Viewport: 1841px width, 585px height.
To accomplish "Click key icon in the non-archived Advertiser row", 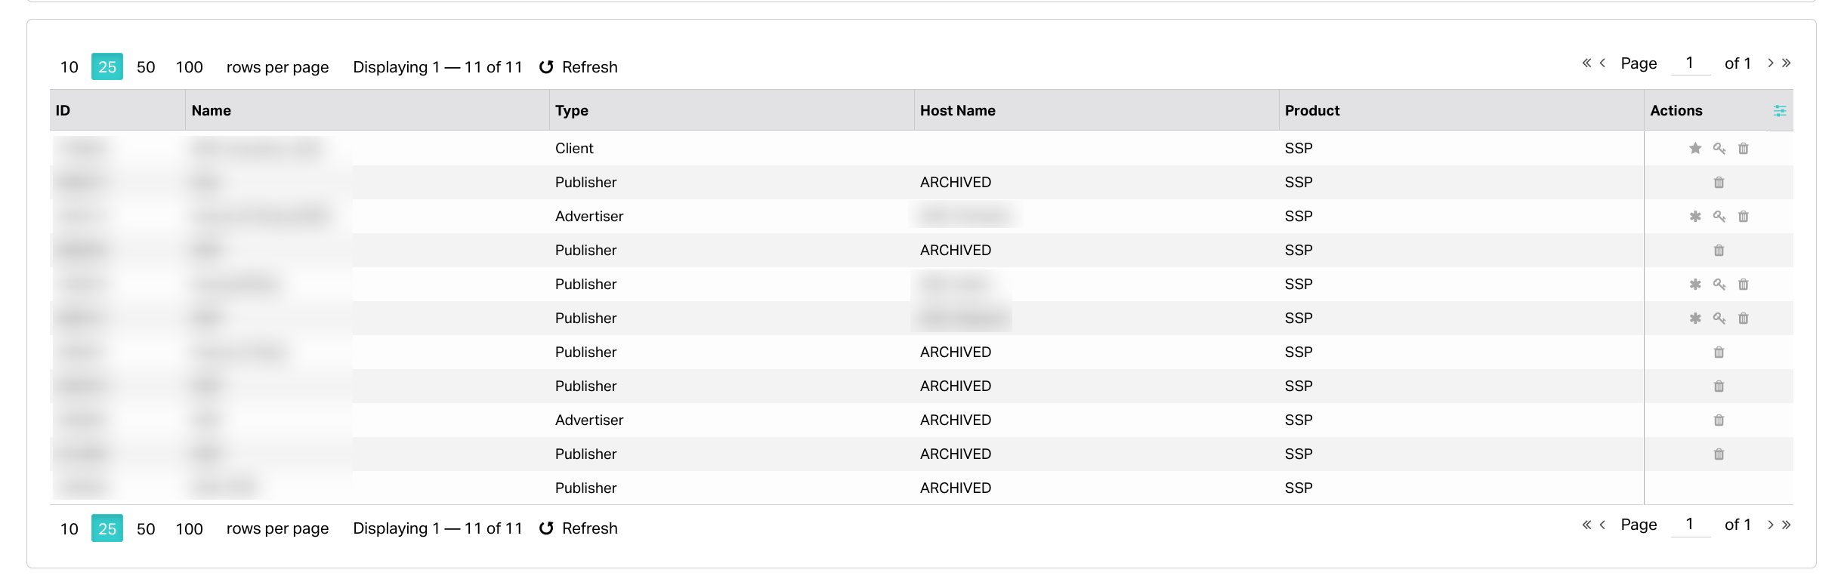I will (1719, 217).
